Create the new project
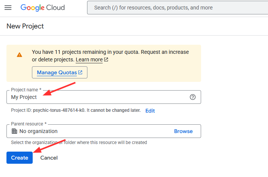 click(x=19, y=158)
